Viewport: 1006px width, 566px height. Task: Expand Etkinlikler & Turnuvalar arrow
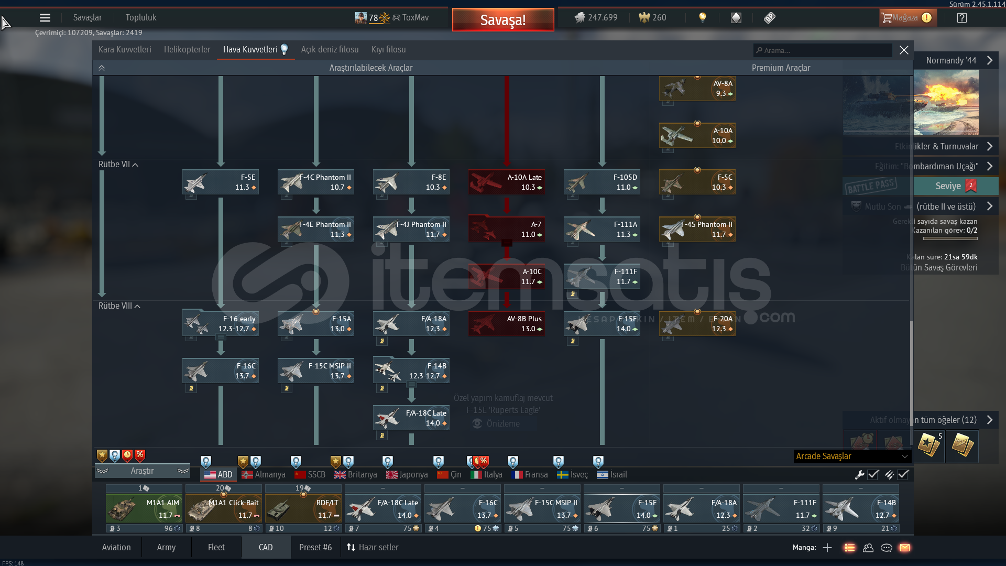click(x=990, y=146)
